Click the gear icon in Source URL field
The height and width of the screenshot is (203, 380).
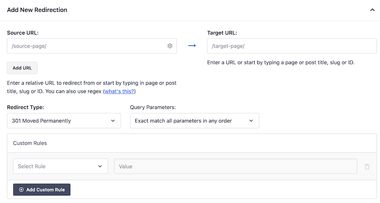170,46
